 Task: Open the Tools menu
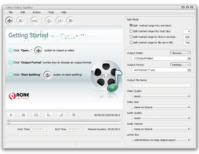pos(51,12)
